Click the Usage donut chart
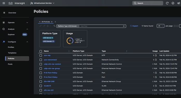This screenshot has height=98, width=181. click(70, 41)
